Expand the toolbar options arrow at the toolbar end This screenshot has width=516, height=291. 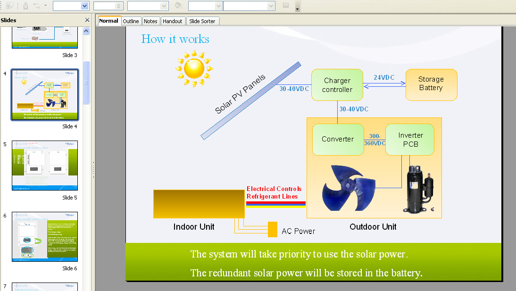pos(297,8)
